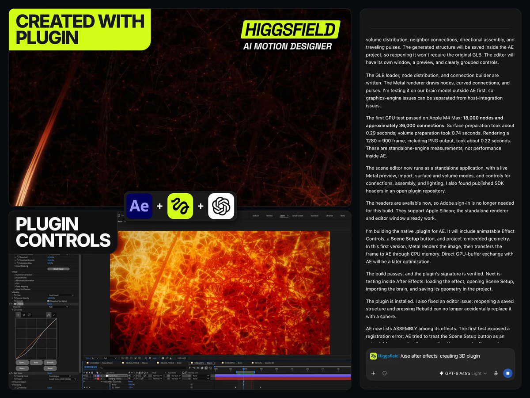Click the frame blending timeline header icon

pos(202,368)
